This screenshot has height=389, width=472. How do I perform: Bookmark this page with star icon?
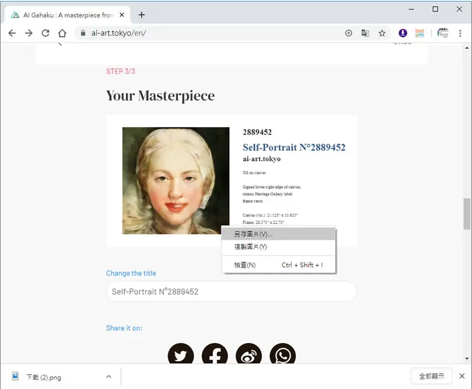click(382, 33)
